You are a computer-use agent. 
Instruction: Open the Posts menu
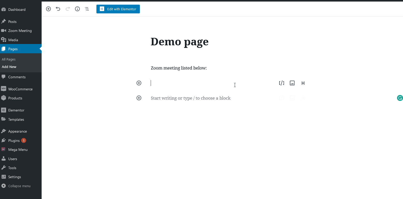12,21
